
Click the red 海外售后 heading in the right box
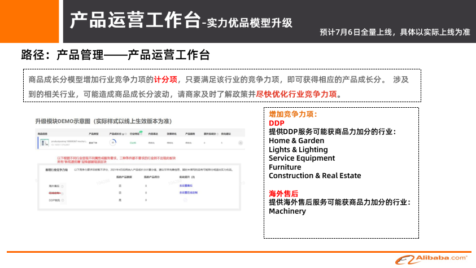pyautogui.click(x=283, y=193)
